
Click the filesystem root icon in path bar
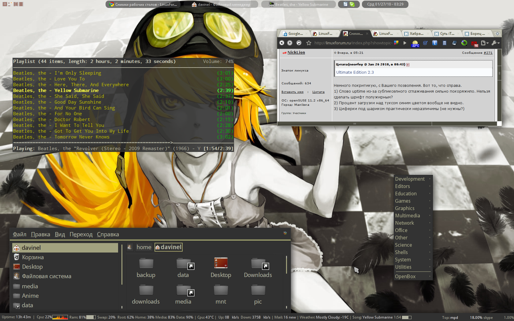point(130,247)
